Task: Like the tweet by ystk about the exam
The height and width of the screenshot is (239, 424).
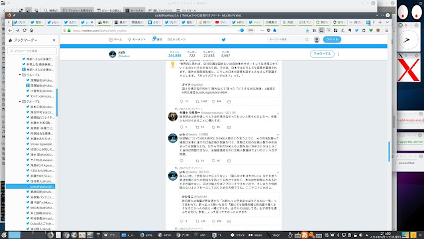Action: (213, 161)
